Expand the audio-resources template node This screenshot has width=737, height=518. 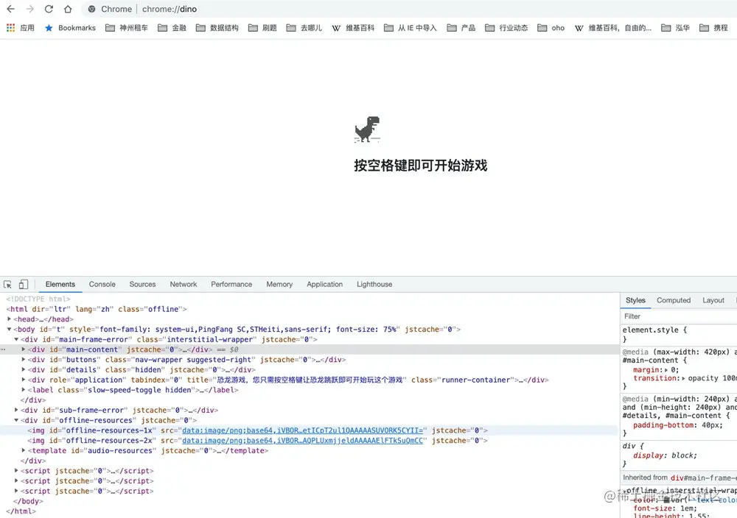click(24, 450)
